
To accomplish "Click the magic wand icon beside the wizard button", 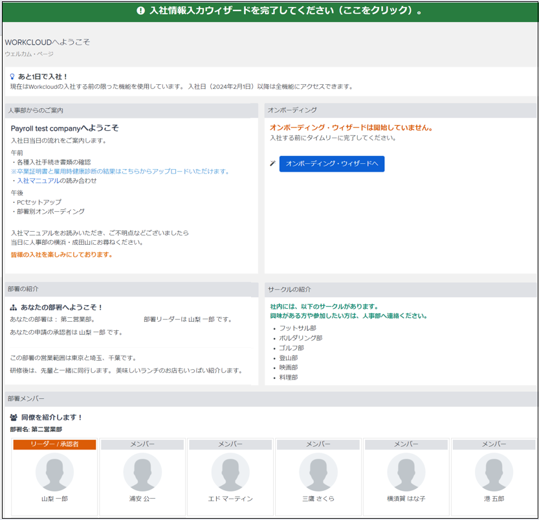I will point(272,164).
